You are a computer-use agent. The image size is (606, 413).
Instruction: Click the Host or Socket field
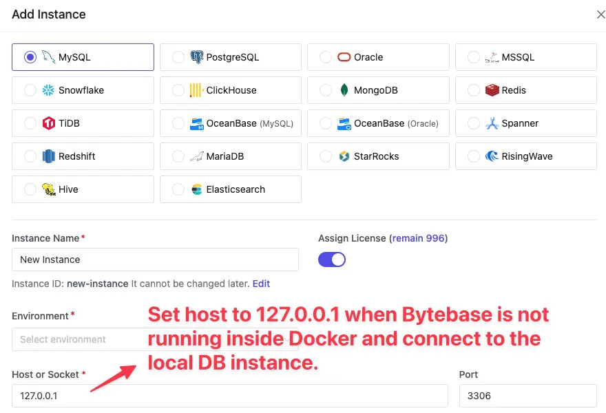[230, 396]
